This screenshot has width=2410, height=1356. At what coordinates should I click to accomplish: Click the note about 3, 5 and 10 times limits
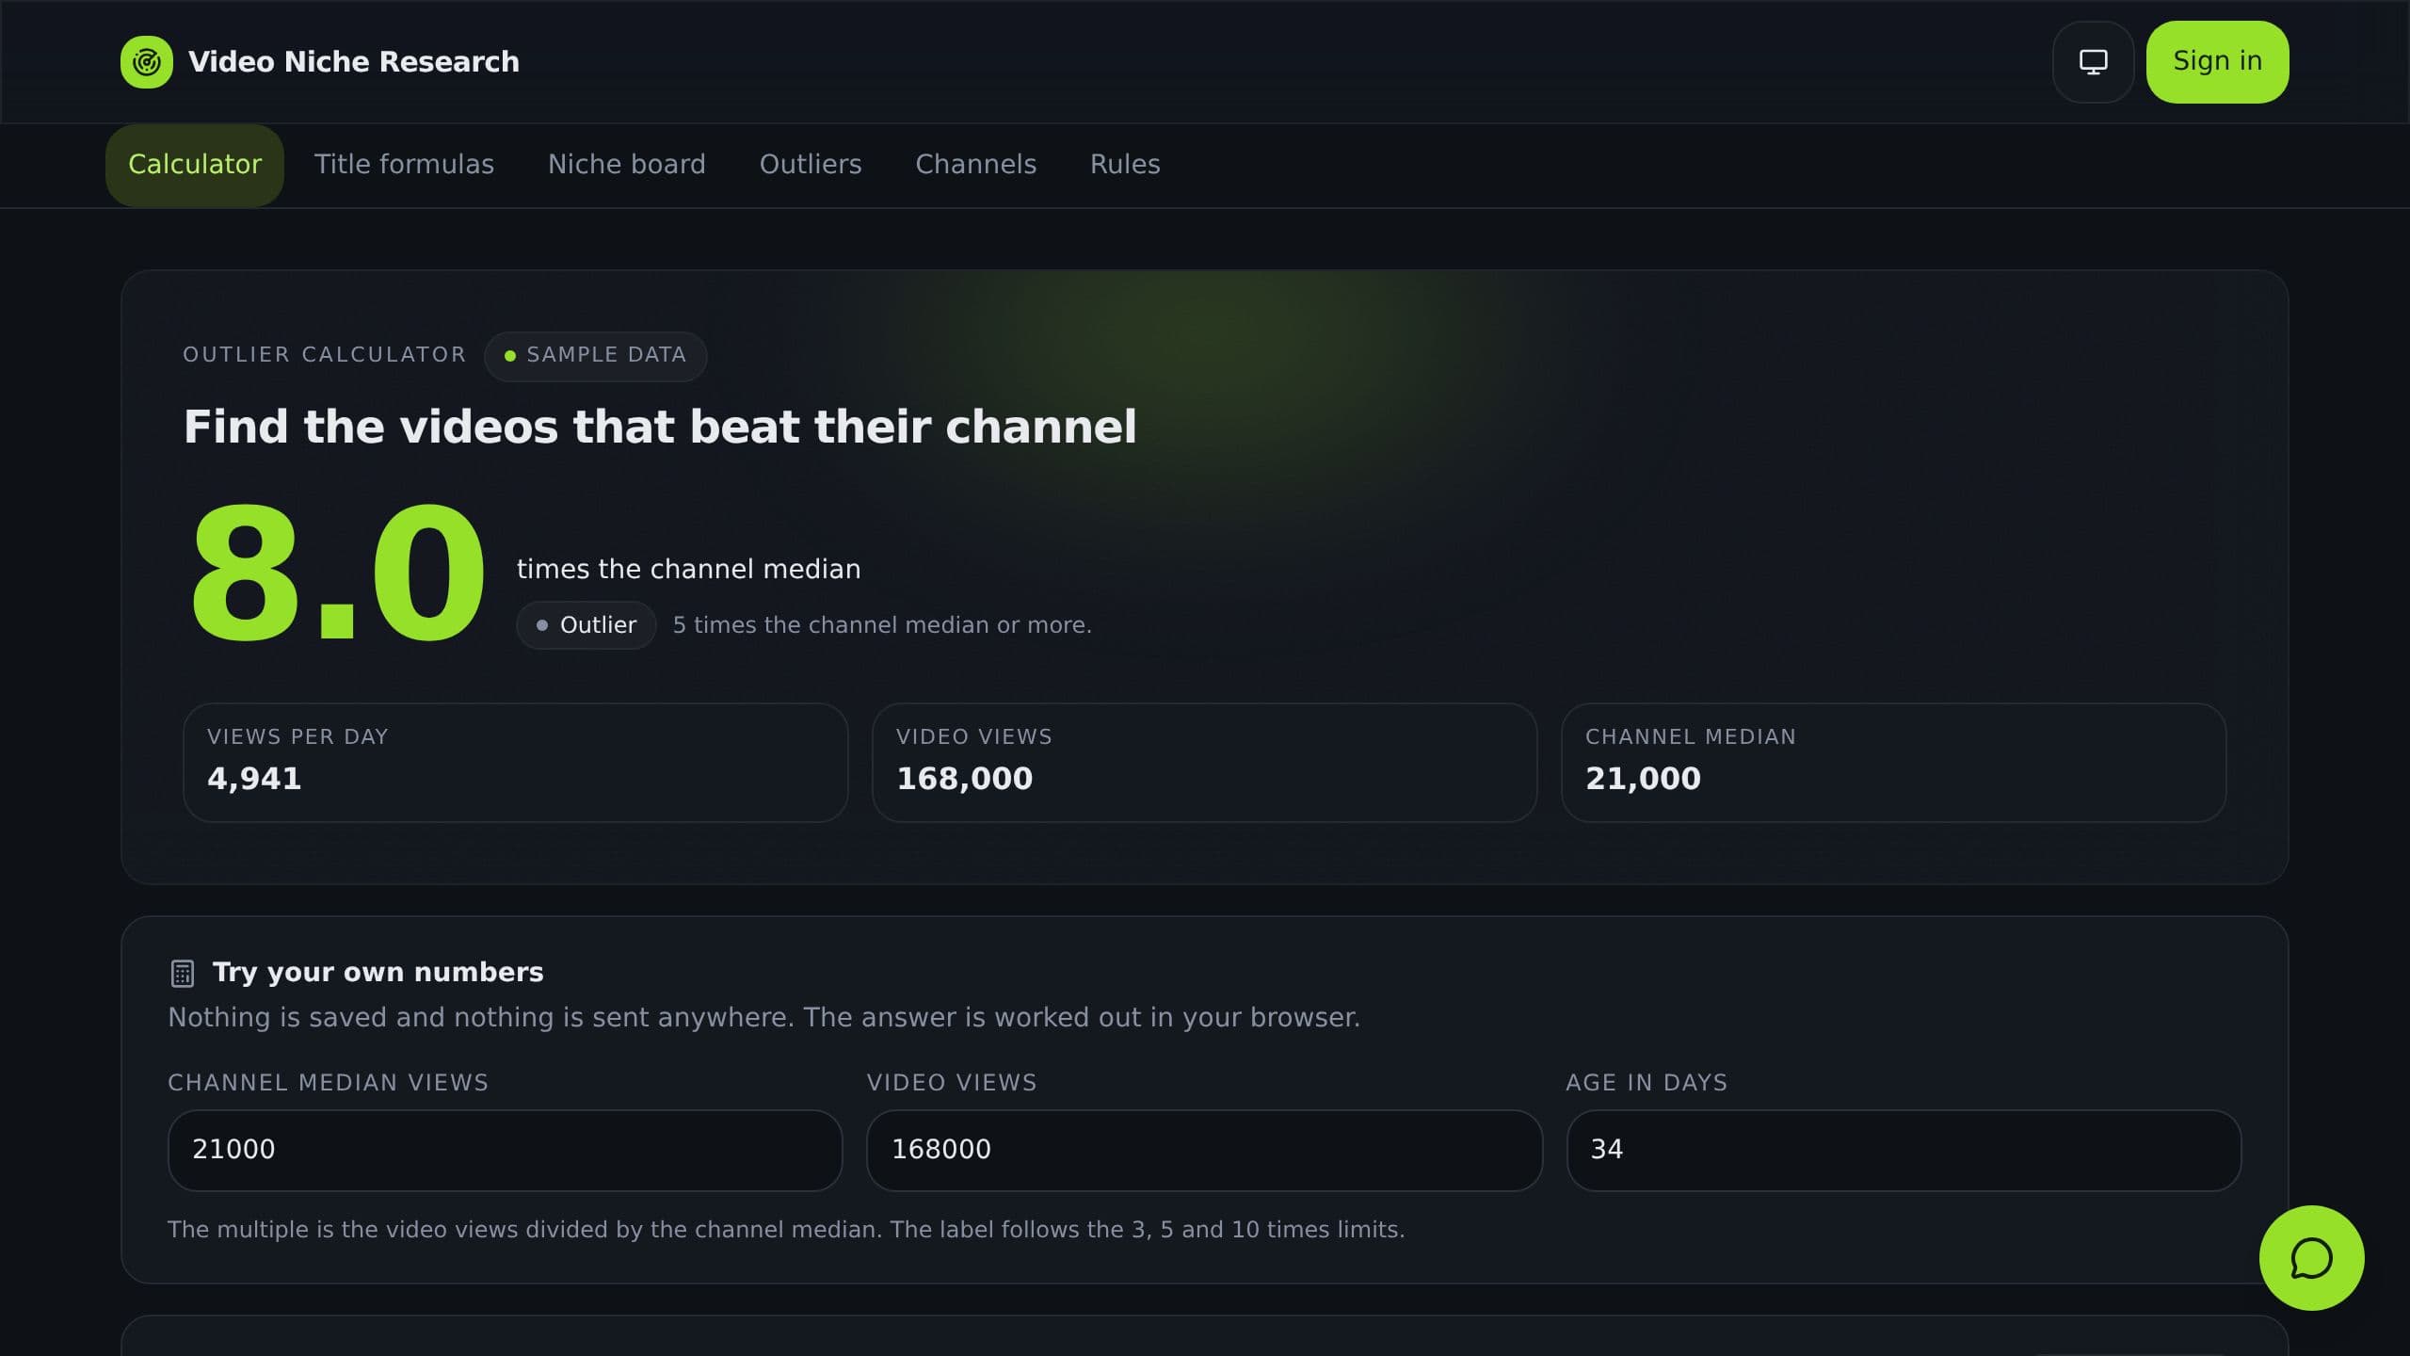pos(786,1230)
